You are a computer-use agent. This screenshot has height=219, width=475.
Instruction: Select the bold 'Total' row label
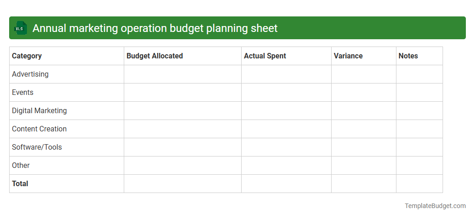pyautogui.click(x=20, y=183)
